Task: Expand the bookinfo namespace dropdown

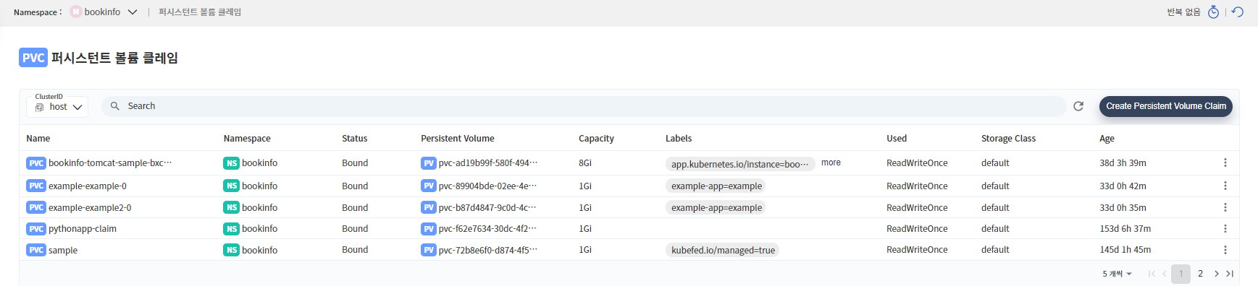Action: tap(133, 12)
